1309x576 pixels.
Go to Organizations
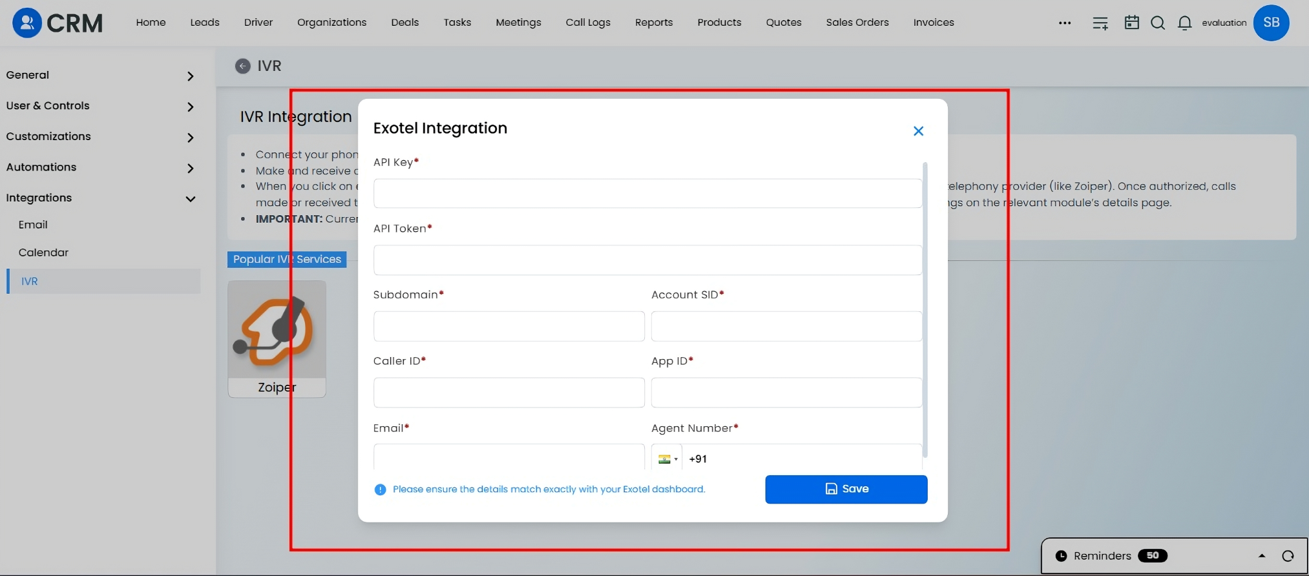331,23
